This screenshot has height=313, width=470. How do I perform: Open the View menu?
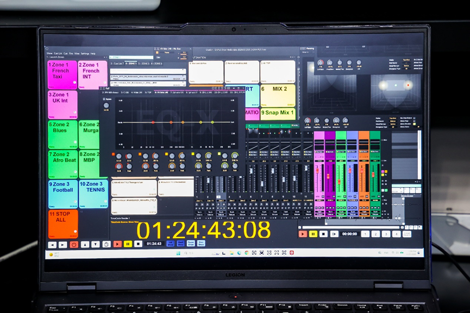[77, 54]
